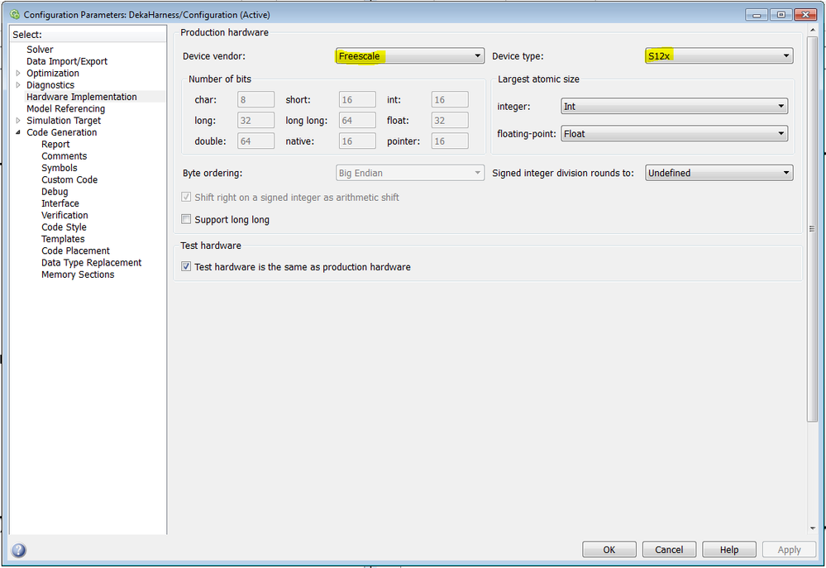Open the Code Placement page
Image resolution: width=826 pixels, height=568 pixels.
coord(76,251)
